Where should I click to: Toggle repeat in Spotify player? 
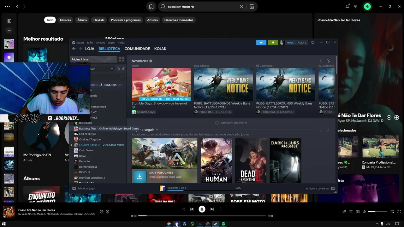click(221, 209)
